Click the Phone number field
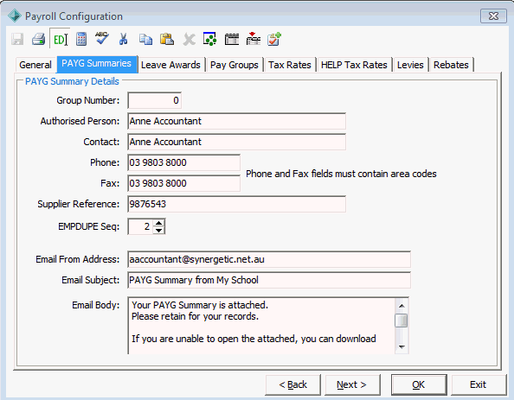 click(x=184, y=162)
